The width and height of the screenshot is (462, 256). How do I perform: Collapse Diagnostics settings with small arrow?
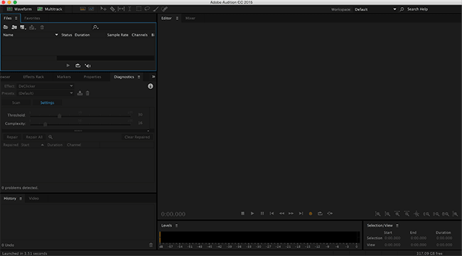pyautogui.click(x=149, y=131)
